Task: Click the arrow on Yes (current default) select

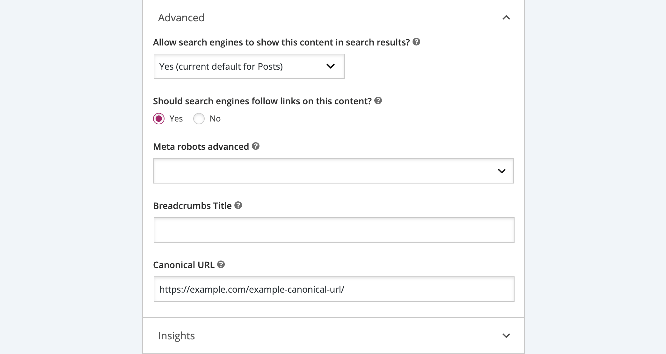Action: [331, 66]
